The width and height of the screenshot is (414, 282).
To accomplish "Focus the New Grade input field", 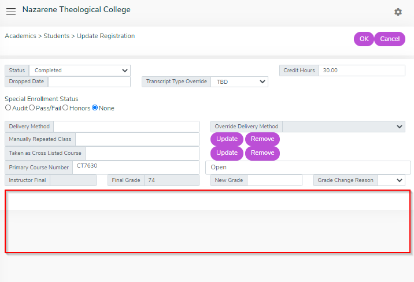I will pyautogui.click(x=275, y=180).
